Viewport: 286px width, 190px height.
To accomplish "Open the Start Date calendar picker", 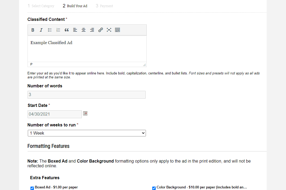I will tap(85, 113).
